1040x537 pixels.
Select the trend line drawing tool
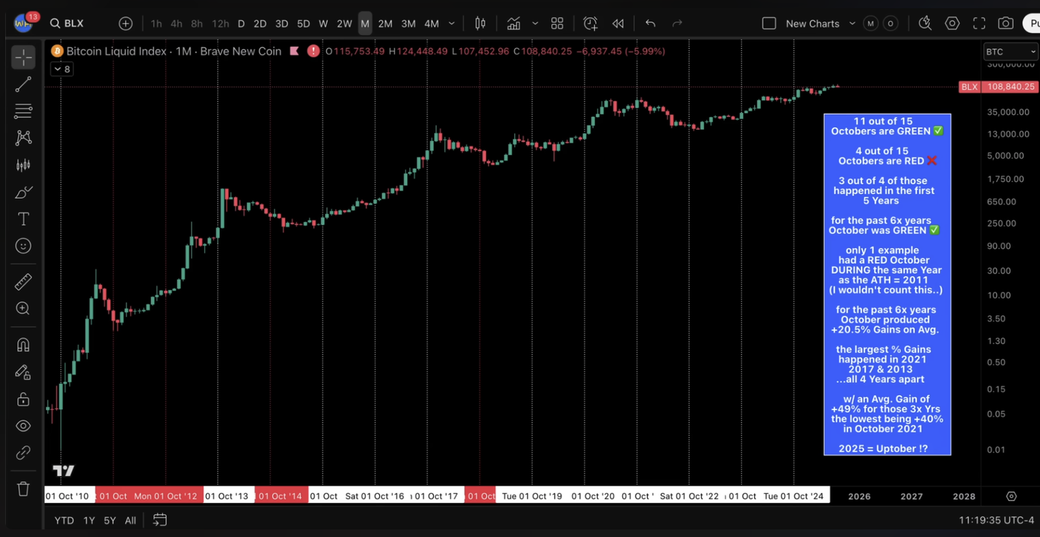[23, 84]
